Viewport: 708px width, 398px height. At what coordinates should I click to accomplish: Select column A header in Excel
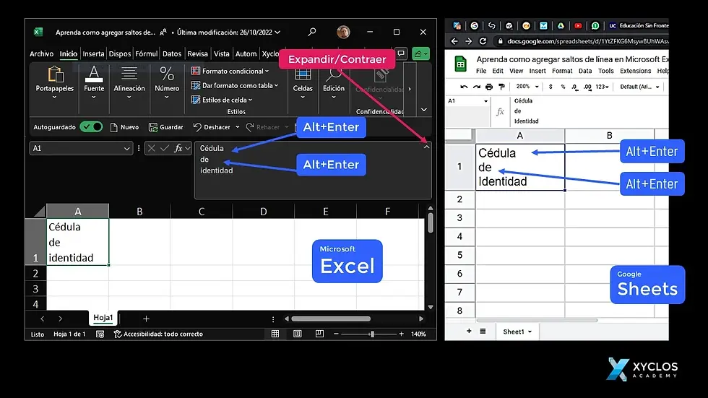click(78, 211)
